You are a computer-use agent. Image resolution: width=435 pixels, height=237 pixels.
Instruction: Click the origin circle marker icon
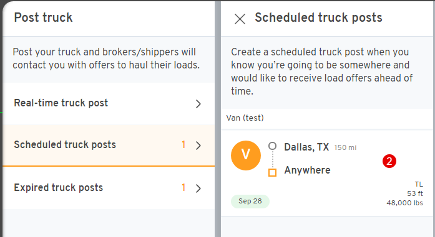(273, 146)
